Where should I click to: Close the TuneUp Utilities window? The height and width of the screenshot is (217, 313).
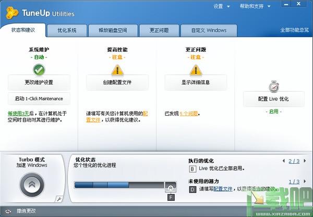299,4
